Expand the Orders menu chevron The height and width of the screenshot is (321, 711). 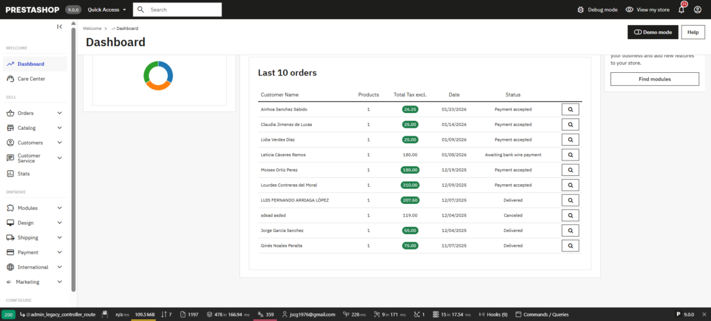pos(60,113)
